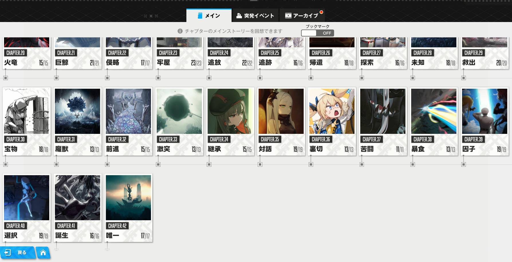Toggle the ブックマーク OFF switch

pyautogui.click(x=317, y=33)
